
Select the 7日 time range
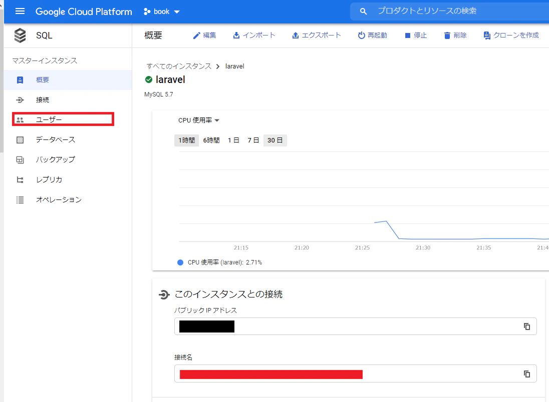[253, 140]
